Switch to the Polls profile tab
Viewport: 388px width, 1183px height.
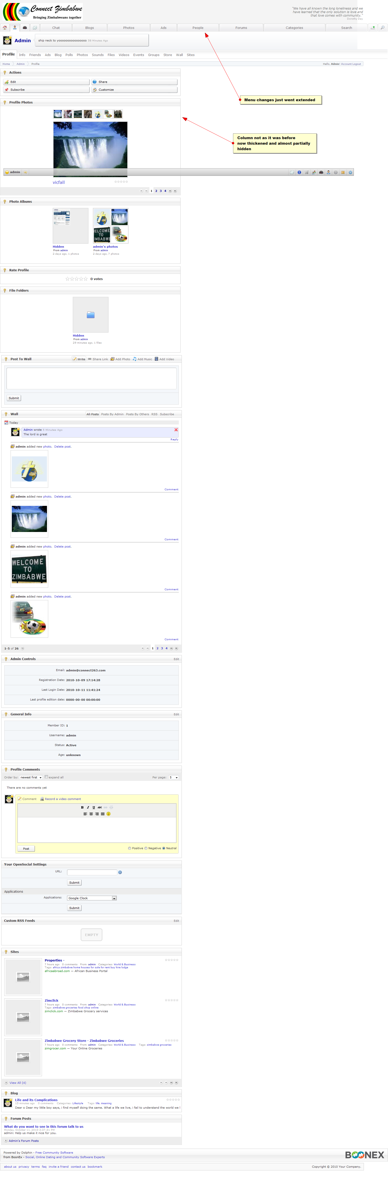(x=69, y=55)
